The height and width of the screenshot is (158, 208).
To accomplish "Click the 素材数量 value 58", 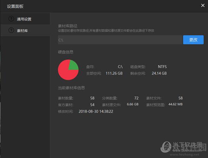I will (92, 98).
